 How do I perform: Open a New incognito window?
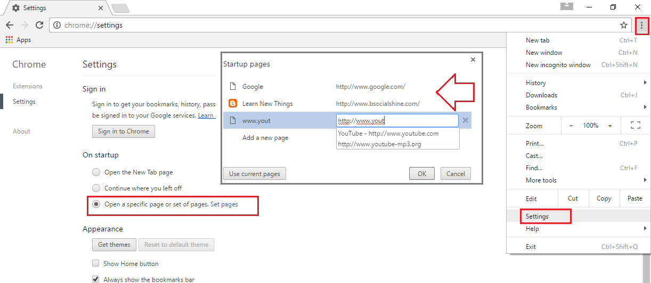[579, 65]
